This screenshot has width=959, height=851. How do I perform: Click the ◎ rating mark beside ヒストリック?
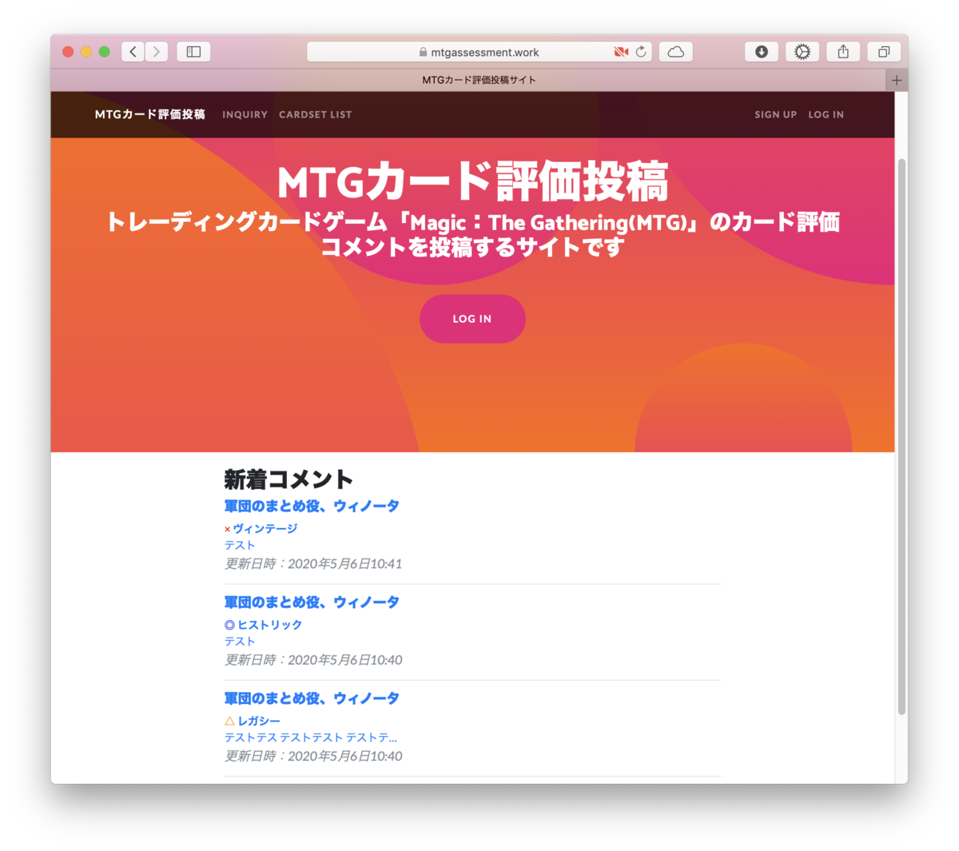pyautogui.click(x=229, y=625)
